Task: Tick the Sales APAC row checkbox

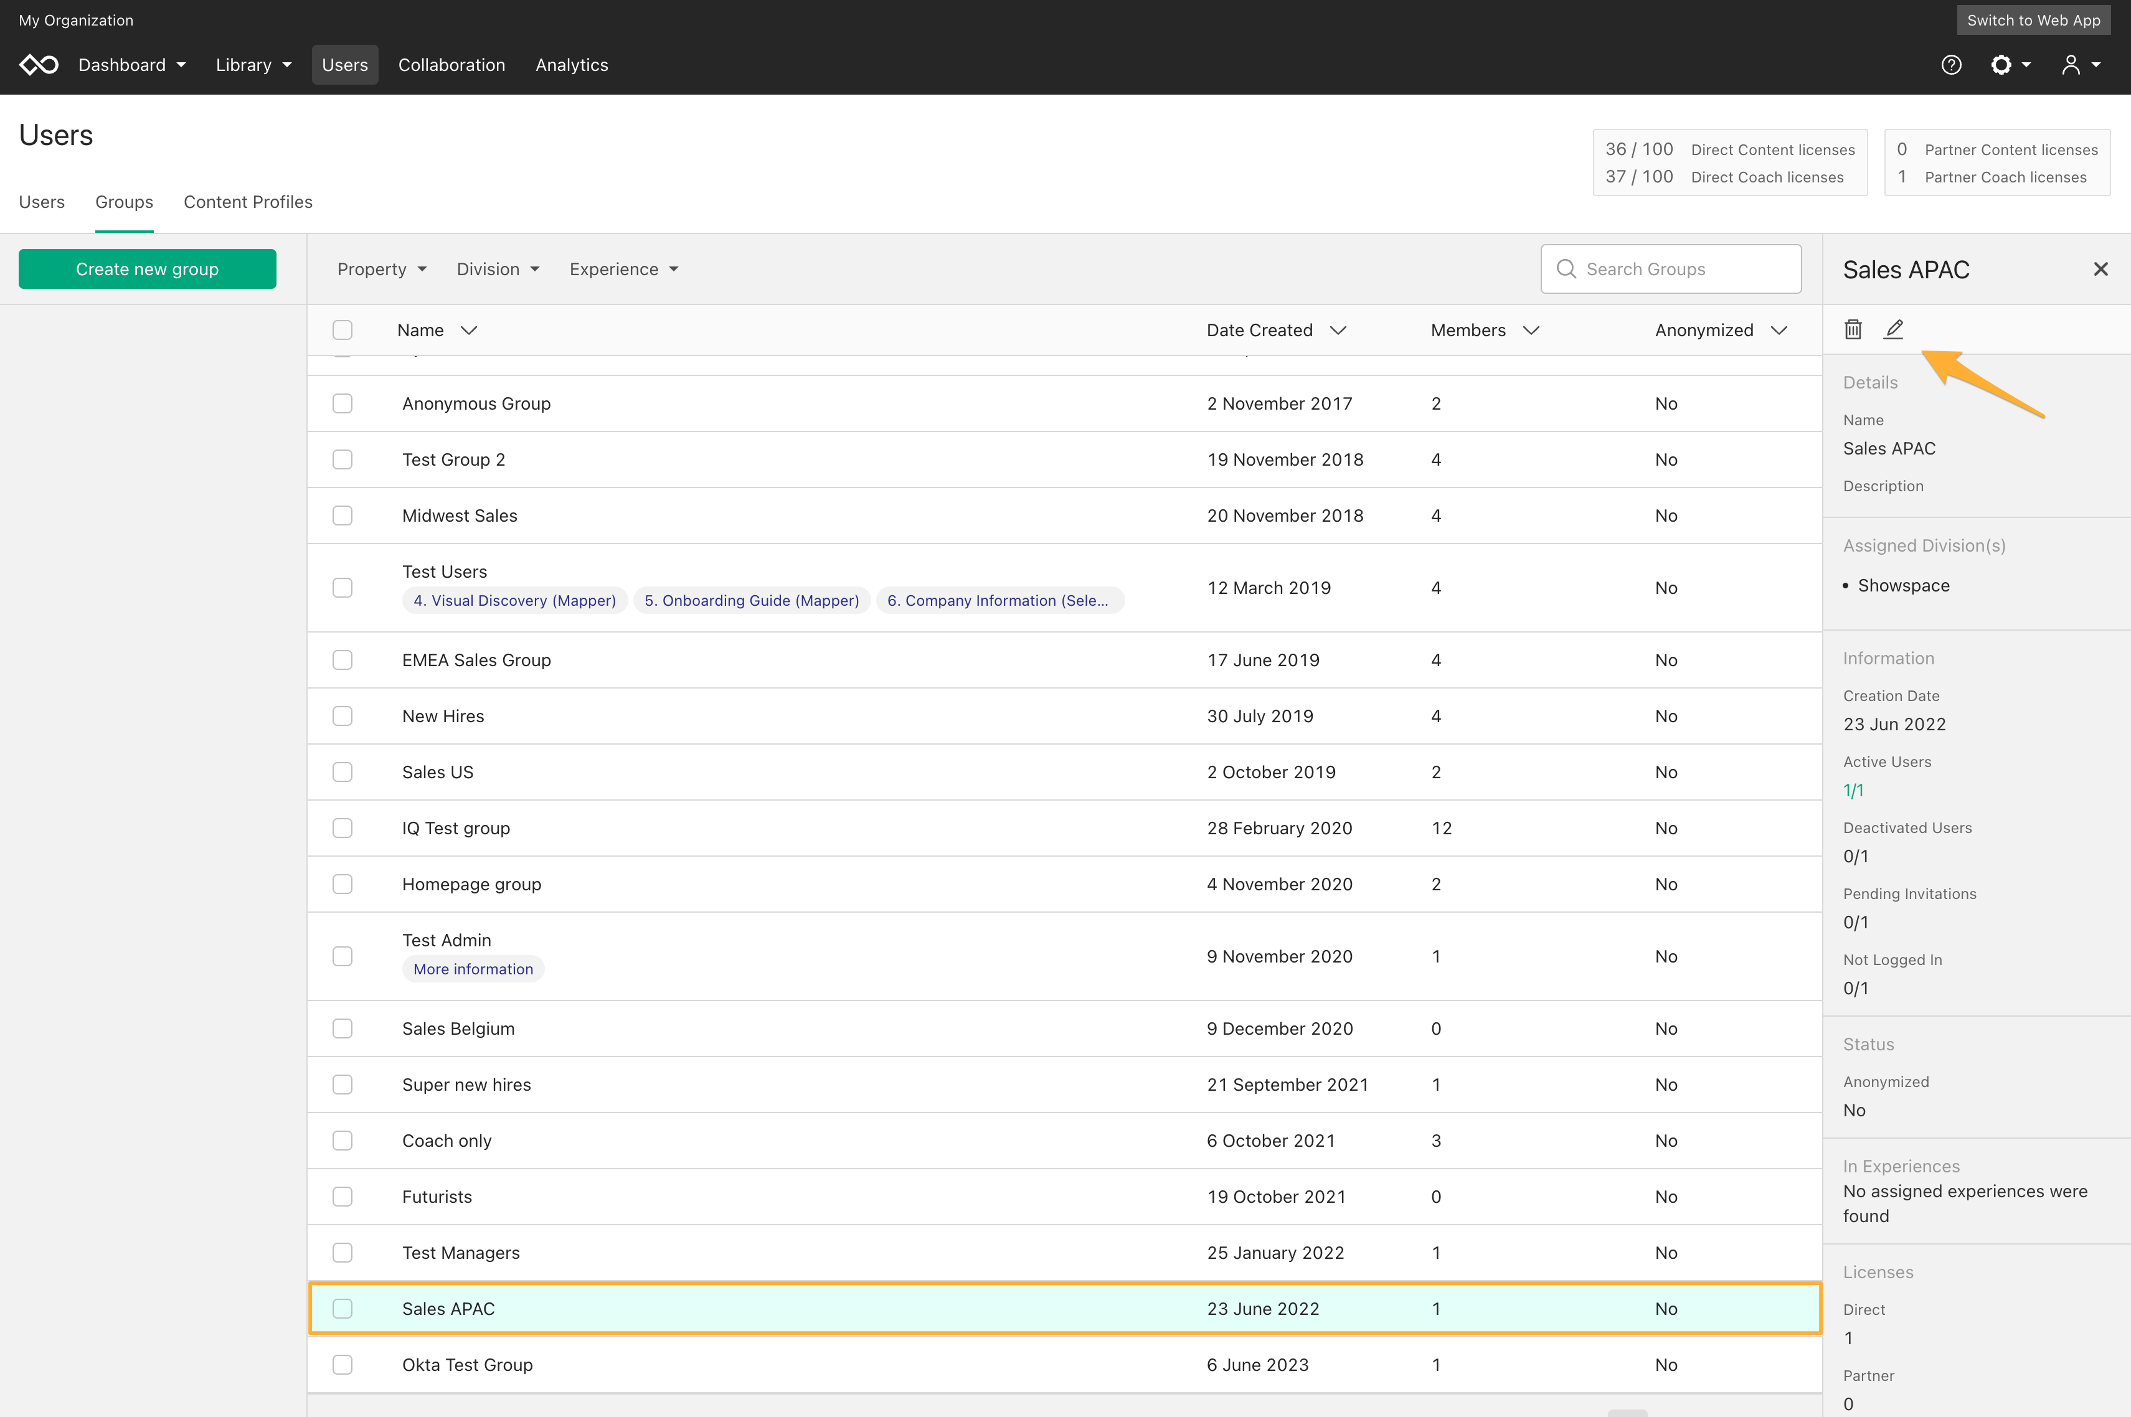Action: (x=343, y=1309)
